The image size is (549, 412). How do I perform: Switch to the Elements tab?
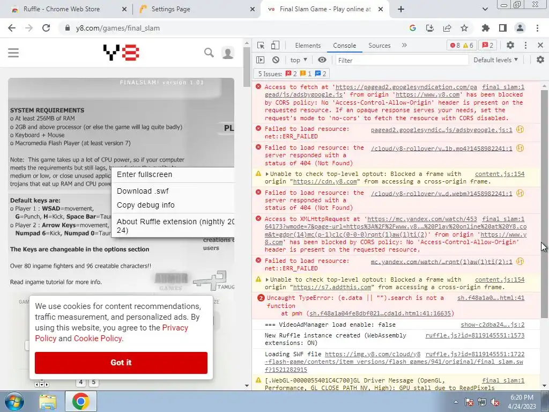308,46
